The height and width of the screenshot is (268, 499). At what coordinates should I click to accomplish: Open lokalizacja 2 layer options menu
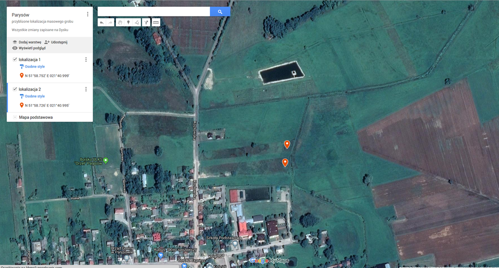(86, 89)
